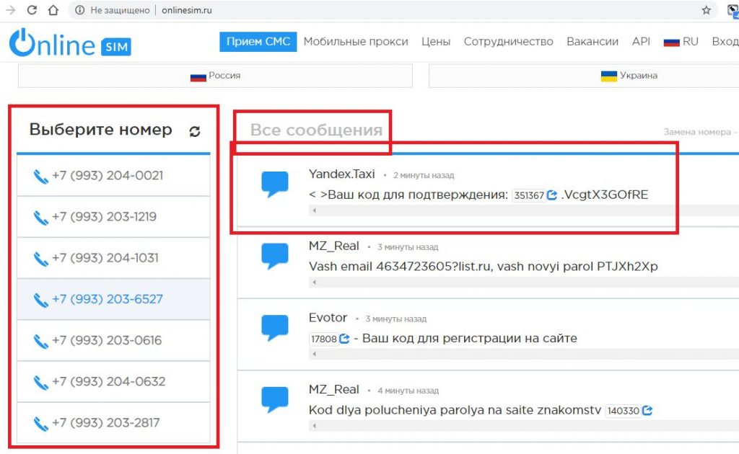Reload the page in the browser
The height and width of the screenshot is (454, 739).
32,11
